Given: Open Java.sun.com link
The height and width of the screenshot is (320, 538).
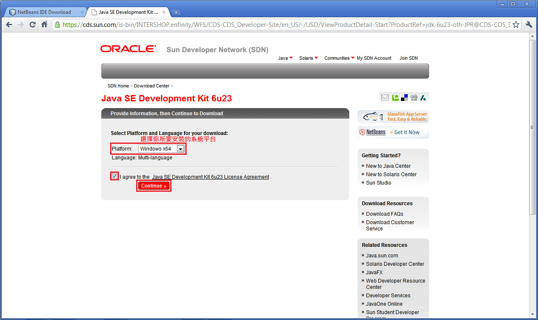Looking at the screenshot, I should coord(382,256).
